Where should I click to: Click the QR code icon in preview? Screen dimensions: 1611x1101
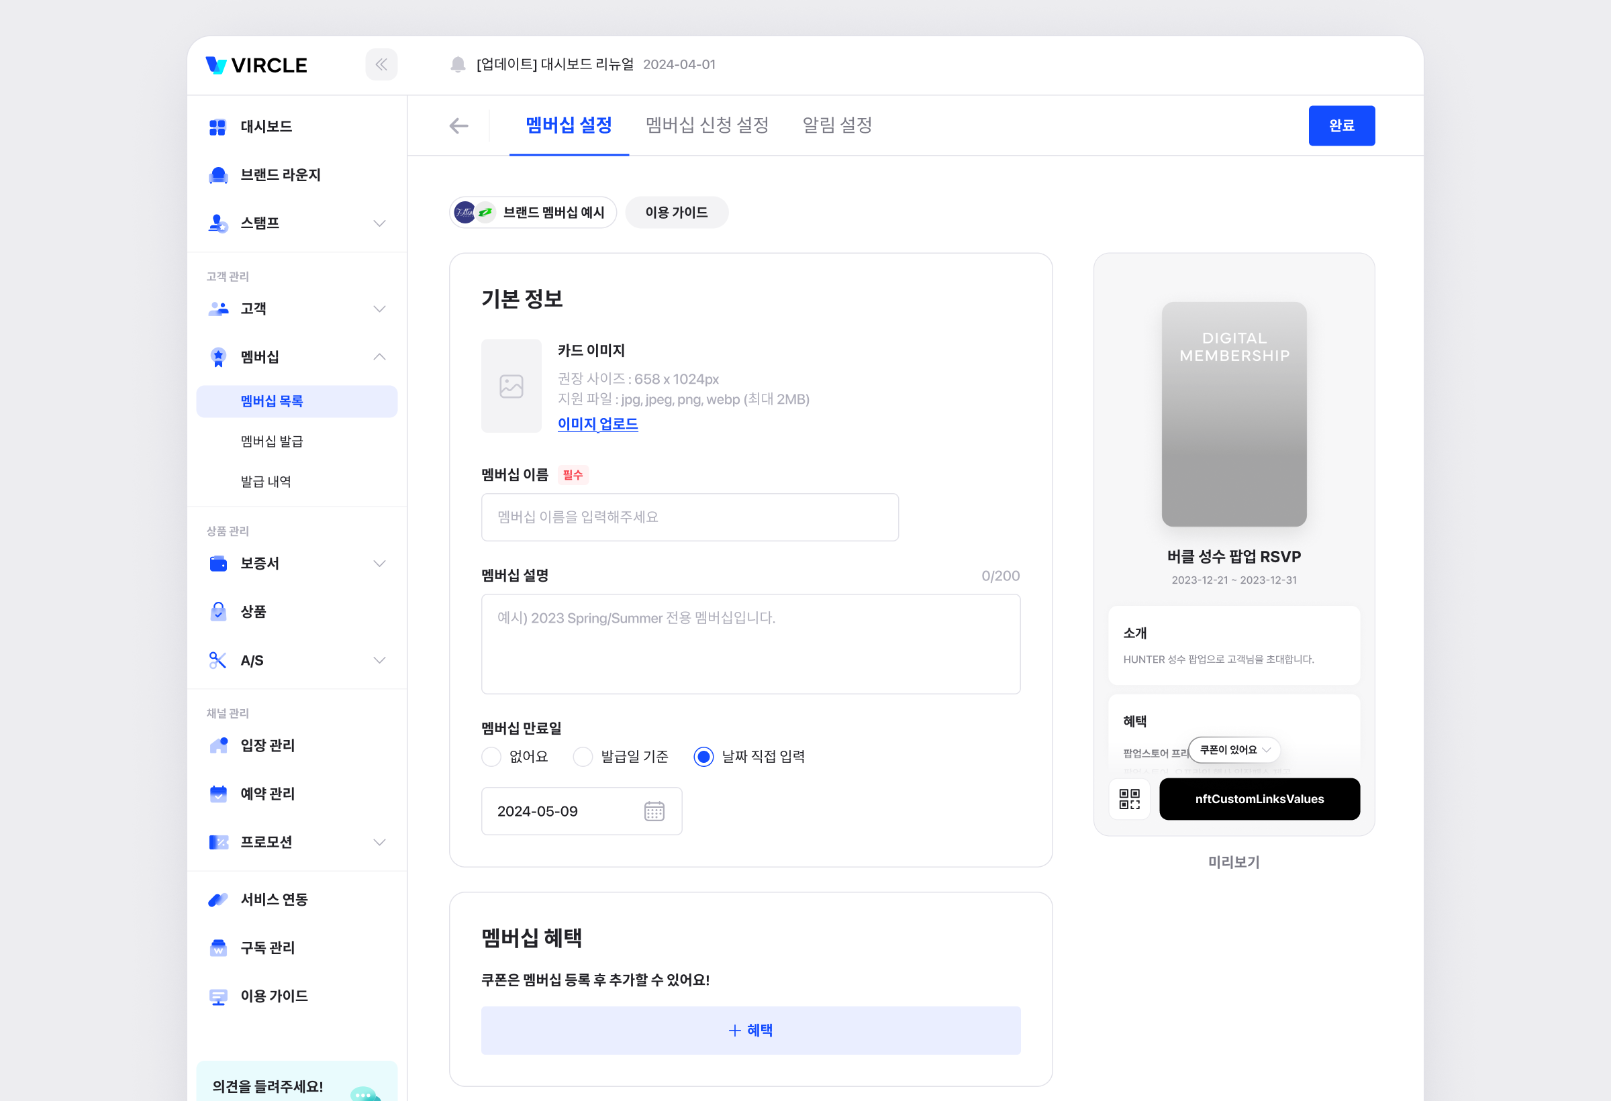pyautogui.click(x=1129, y=799)
